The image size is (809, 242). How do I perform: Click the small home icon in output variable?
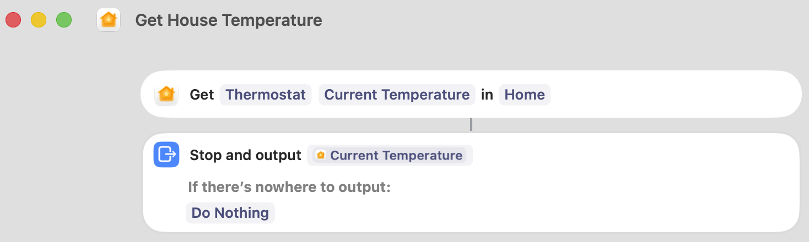tap(320, 156)
